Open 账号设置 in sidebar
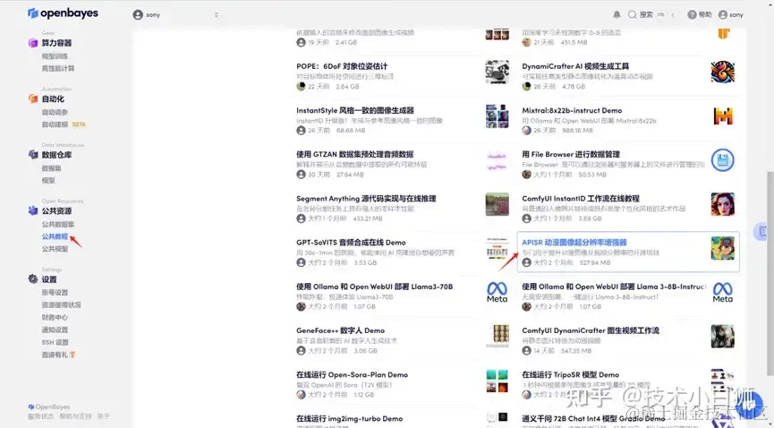This screenshot has width=774, height=428. 55,293
